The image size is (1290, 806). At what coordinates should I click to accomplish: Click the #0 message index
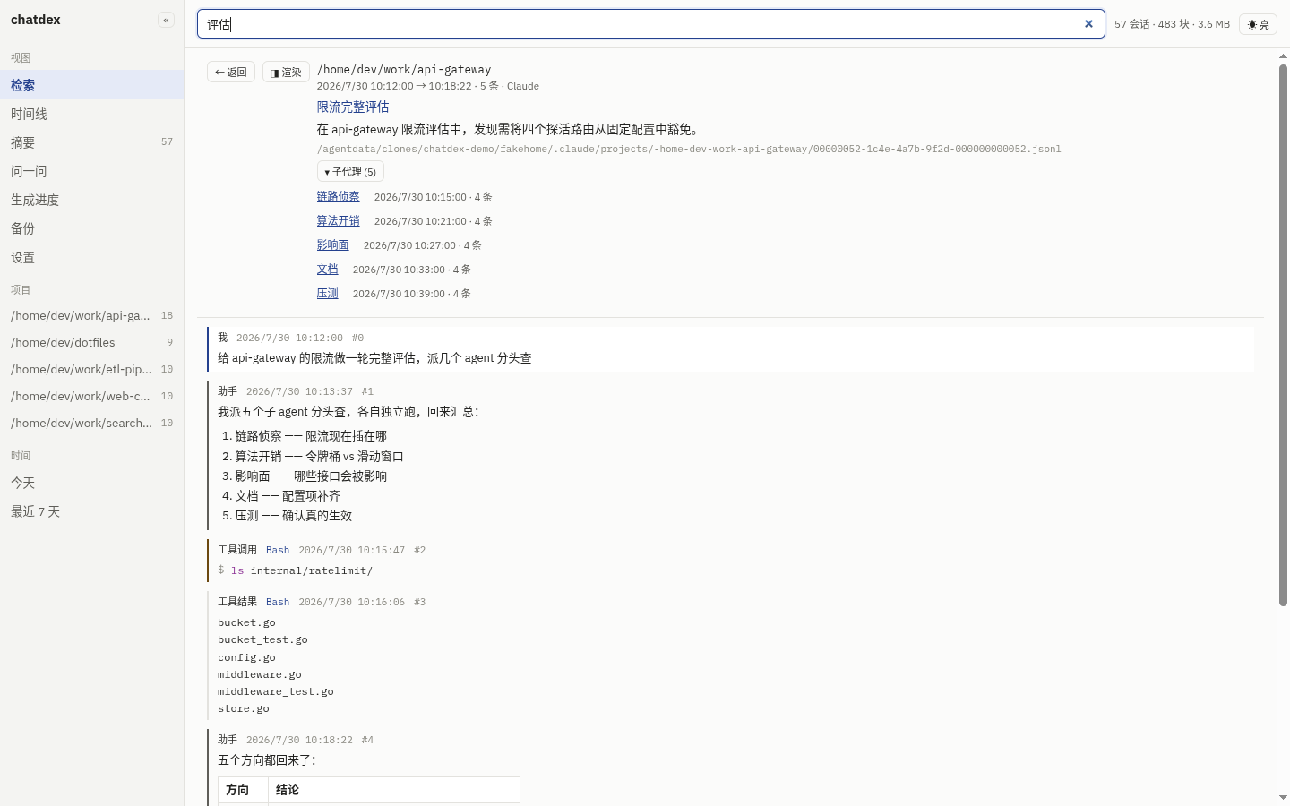coord(357,338)
